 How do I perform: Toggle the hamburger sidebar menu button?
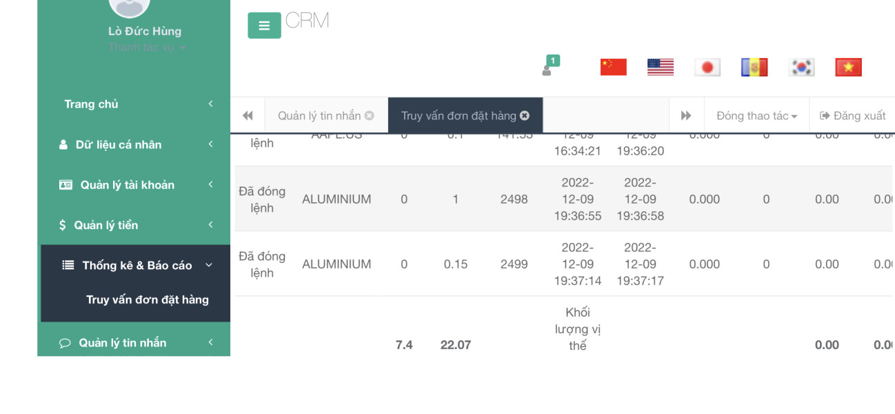(x=264, y=26)
